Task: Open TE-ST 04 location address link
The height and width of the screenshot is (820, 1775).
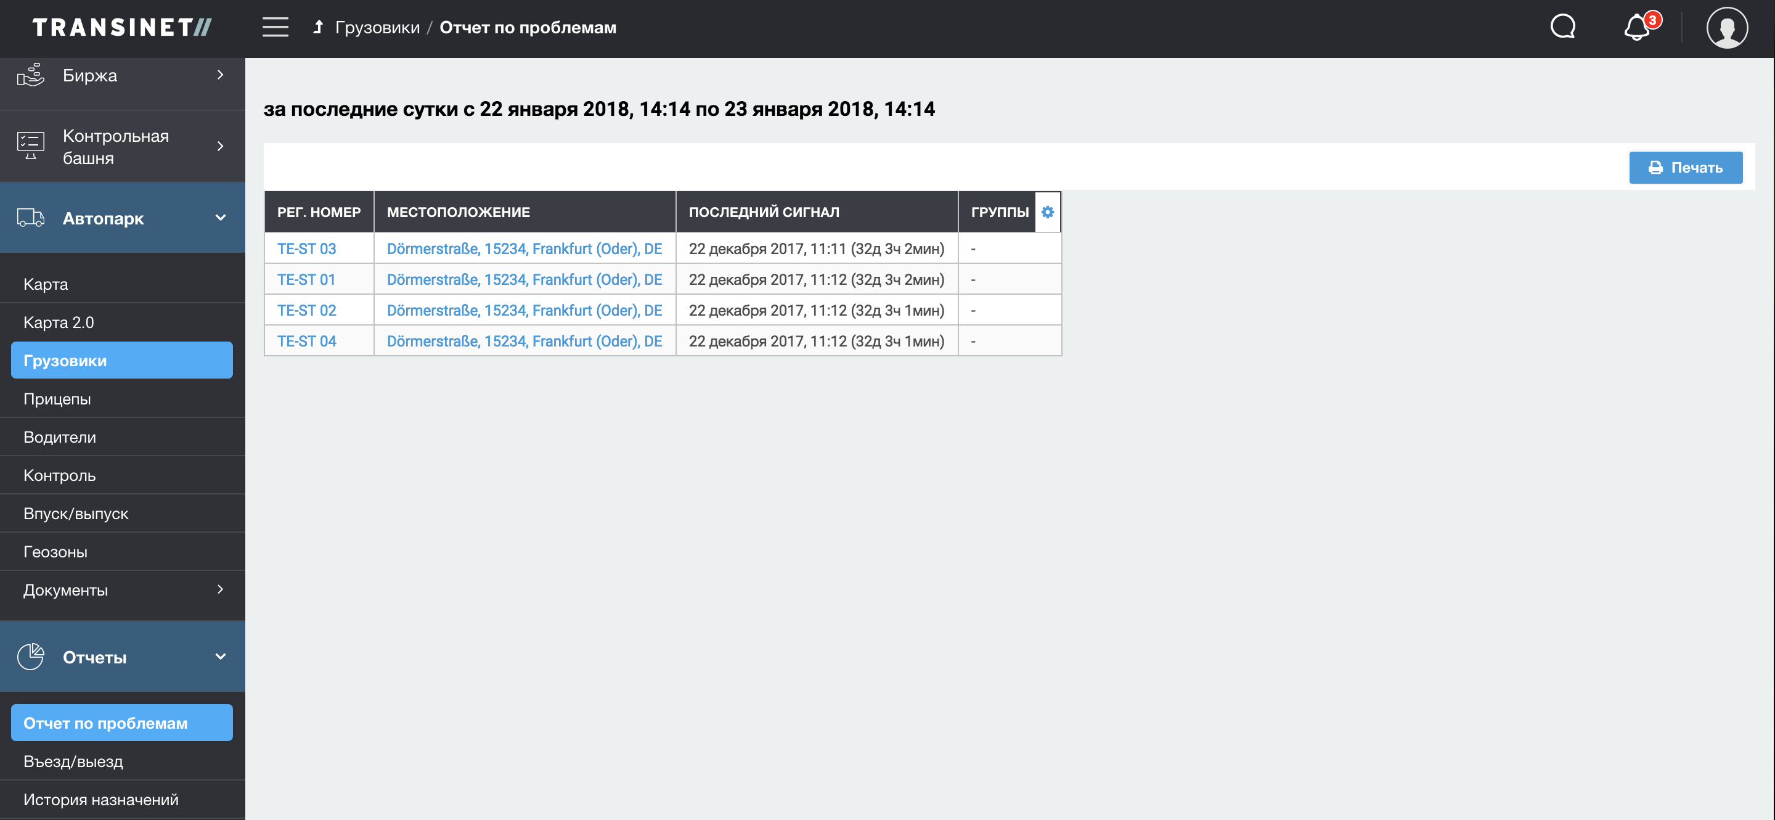Action: [x=524, y=341]
